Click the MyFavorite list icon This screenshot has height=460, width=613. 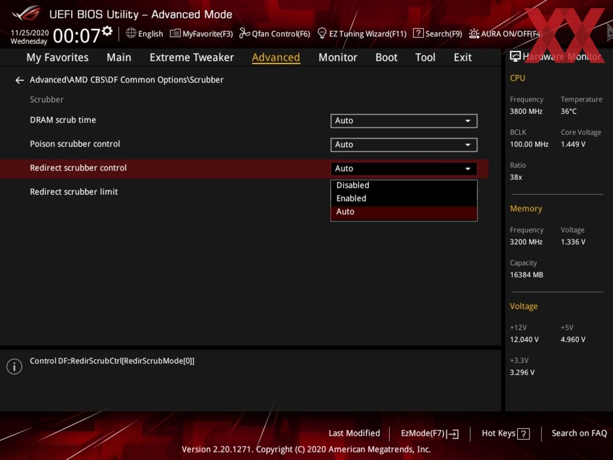175,33
